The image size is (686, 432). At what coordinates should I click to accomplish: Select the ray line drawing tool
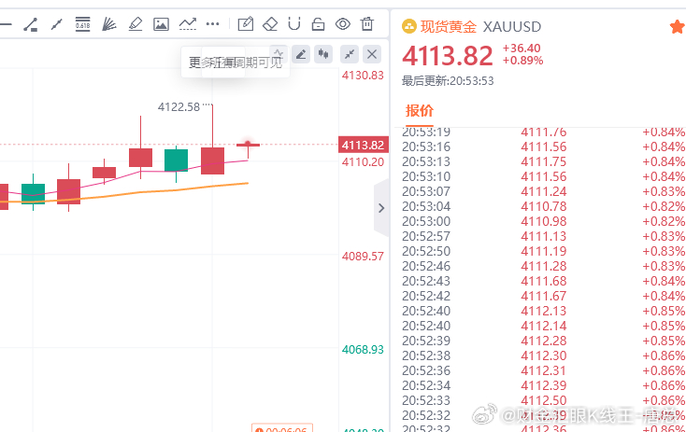[x=56, y=24]
